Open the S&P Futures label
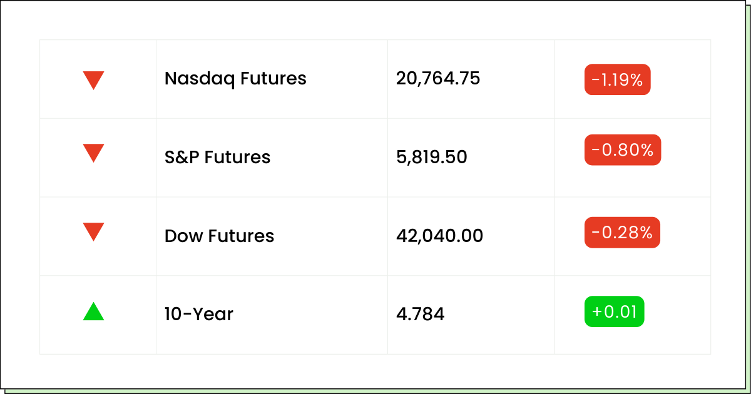Screen dimensions: 751x394 [x=217, y=157]
